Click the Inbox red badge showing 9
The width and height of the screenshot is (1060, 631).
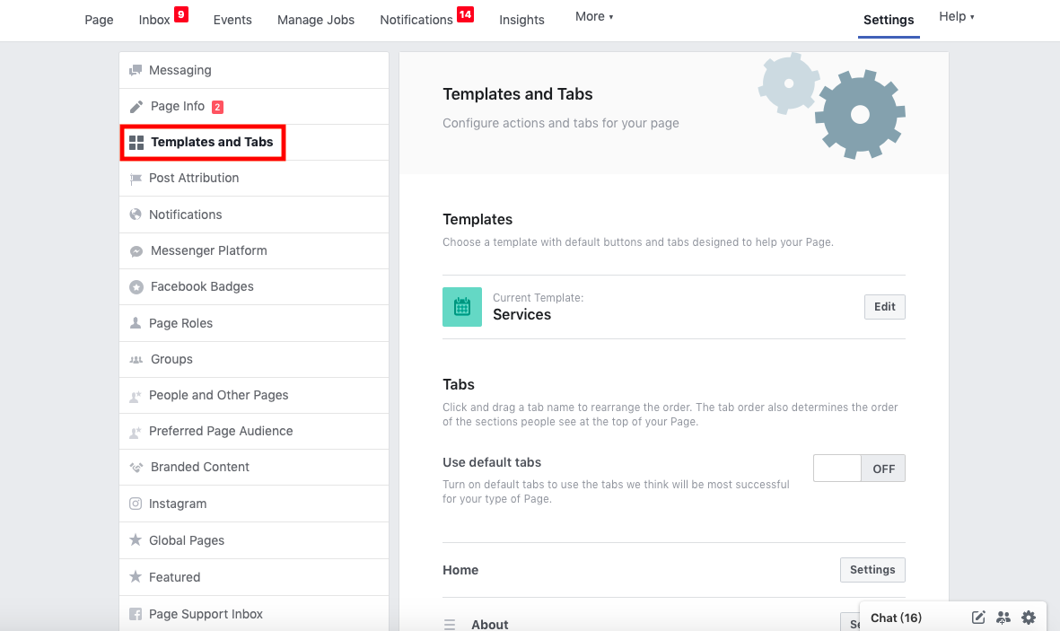181,14
